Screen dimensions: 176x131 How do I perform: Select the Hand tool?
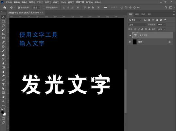3,97
